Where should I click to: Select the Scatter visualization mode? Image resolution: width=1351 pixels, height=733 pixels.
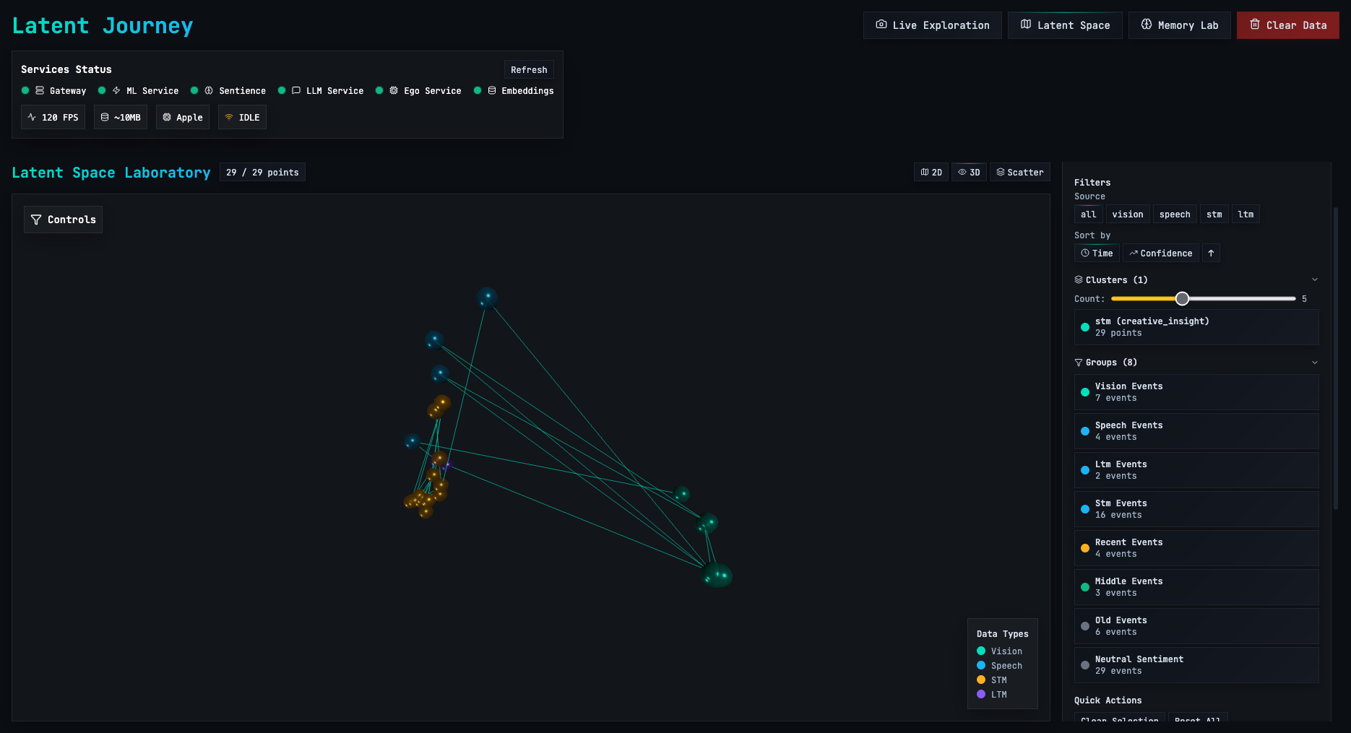pyautogui.click(x=1019, y=172)
